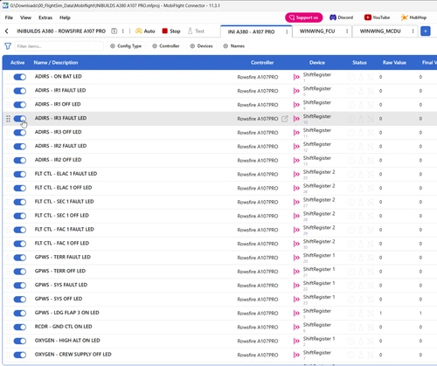437x366 pixels.
Task: Open HubHop from the top bar
Action: [x=413, y=17]
